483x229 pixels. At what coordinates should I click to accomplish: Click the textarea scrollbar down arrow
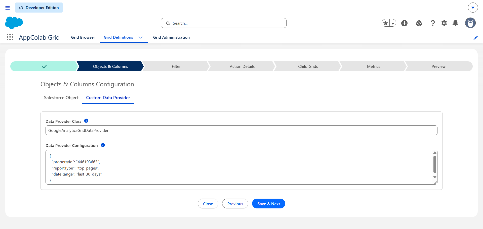click(x=435, y=177)
